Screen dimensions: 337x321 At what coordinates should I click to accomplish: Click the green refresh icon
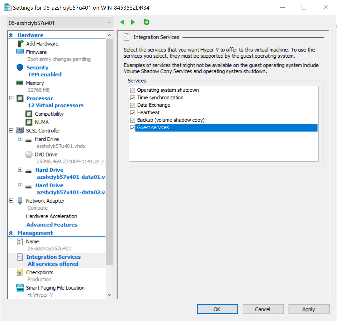[146, 22]
